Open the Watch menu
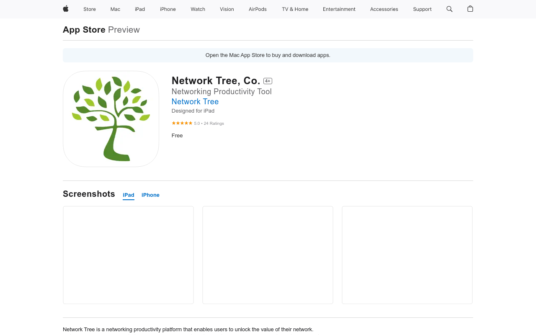The height and width of the screenshot is (335, 536). 198,9
